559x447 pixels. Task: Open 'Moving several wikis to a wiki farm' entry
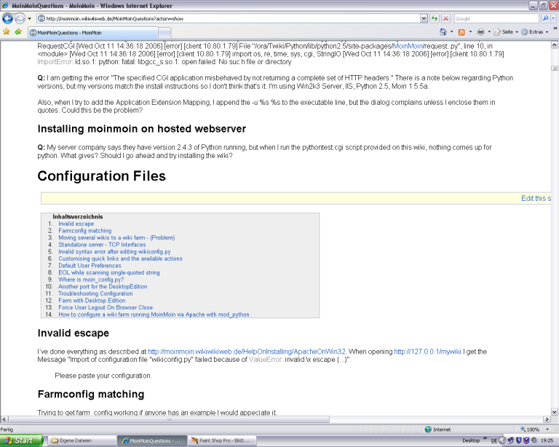pyautogui.click(x=116, y=238)
